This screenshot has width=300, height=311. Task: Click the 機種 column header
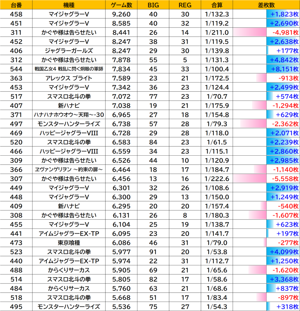point(69,5)
